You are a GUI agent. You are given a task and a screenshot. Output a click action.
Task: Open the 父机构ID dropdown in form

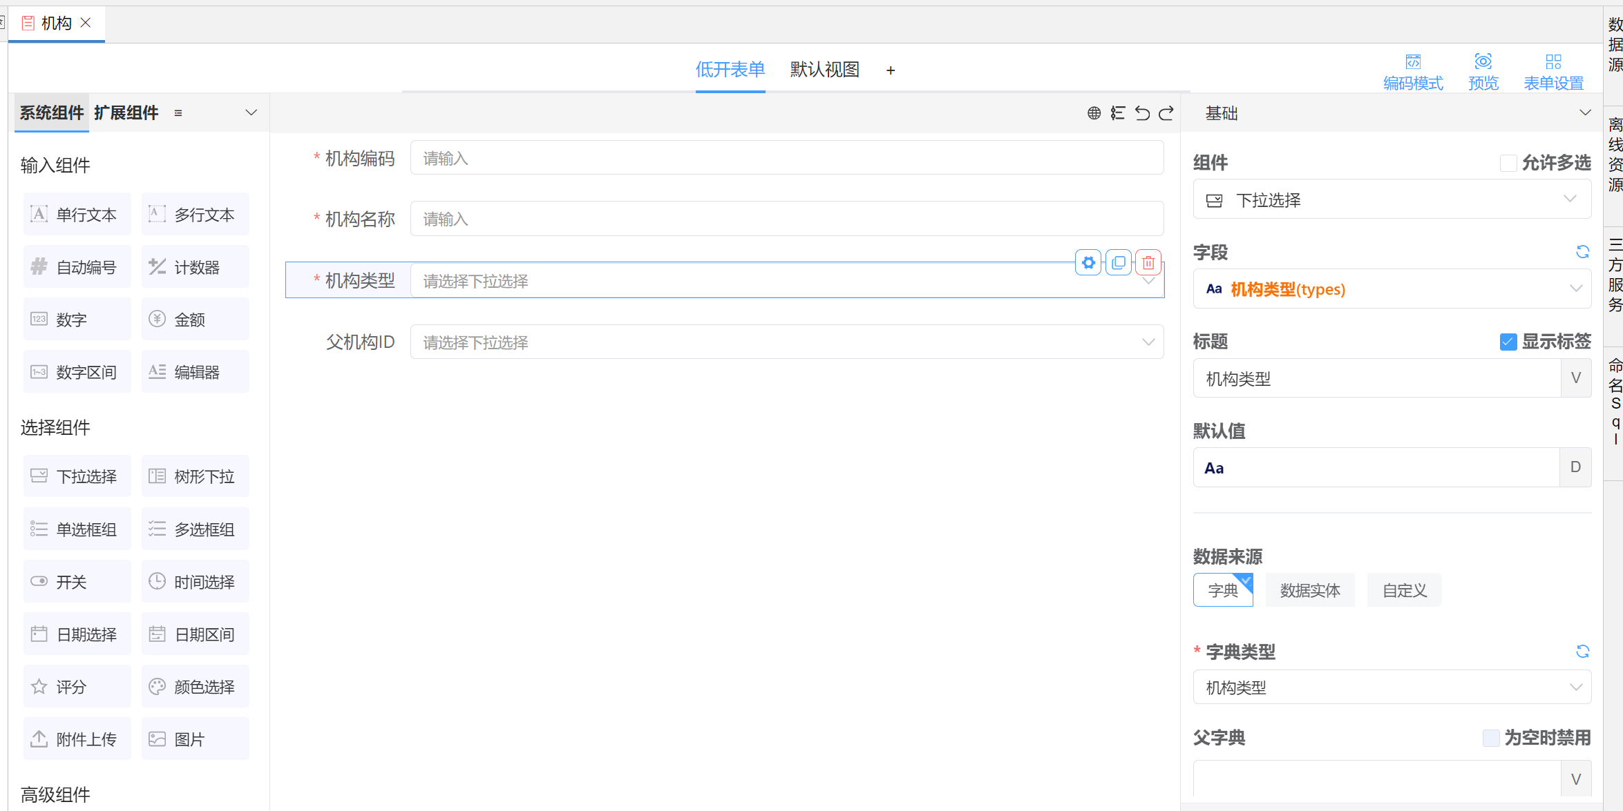[x=786, y=342]
